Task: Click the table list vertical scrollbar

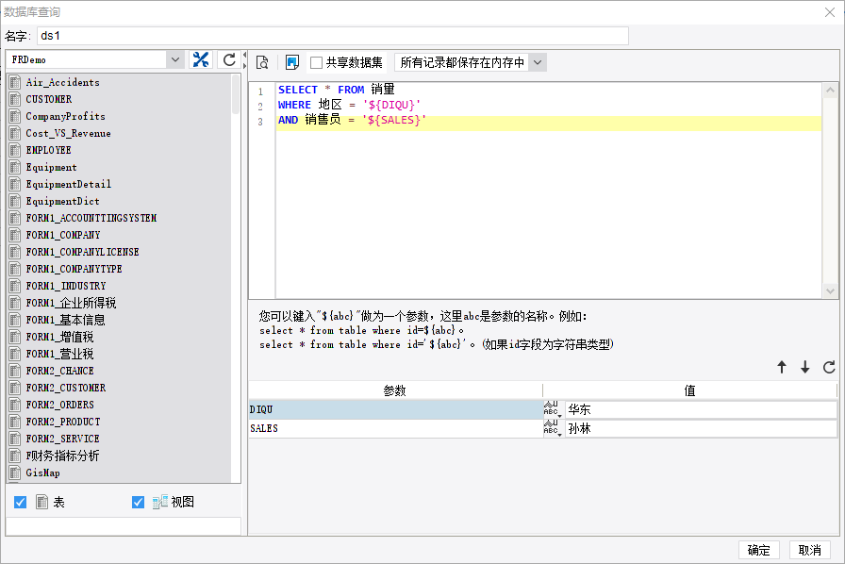Action: pyautogui.click(x=236, y=94)
